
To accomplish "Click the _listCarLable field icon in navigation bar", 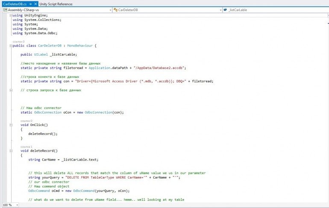I will point(226,9).
